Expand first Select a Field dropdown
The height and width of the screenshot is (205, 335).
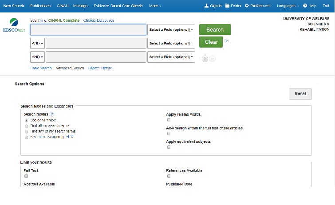coord(171,30)
